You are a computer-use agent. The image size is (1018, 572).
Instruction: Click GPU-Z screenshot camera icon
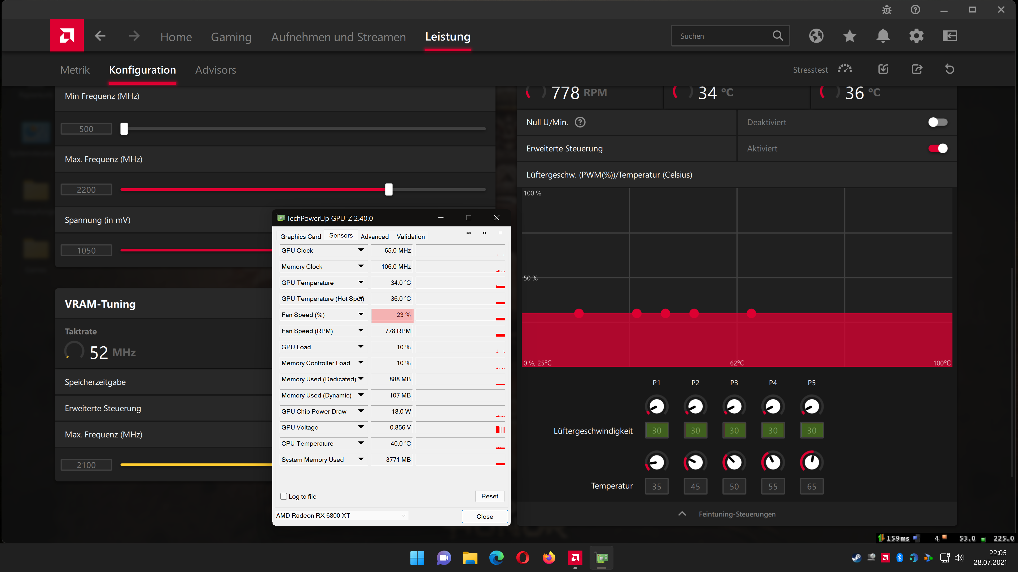pos(469,233)
